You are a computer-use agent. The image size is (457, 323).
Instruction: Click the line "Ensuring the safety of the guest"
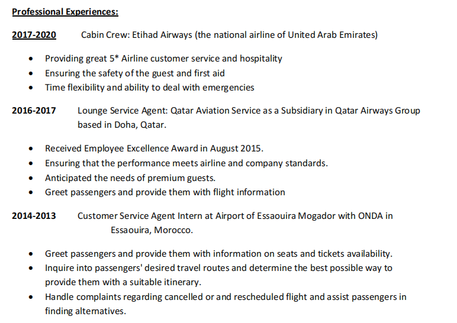pos(134,73)
